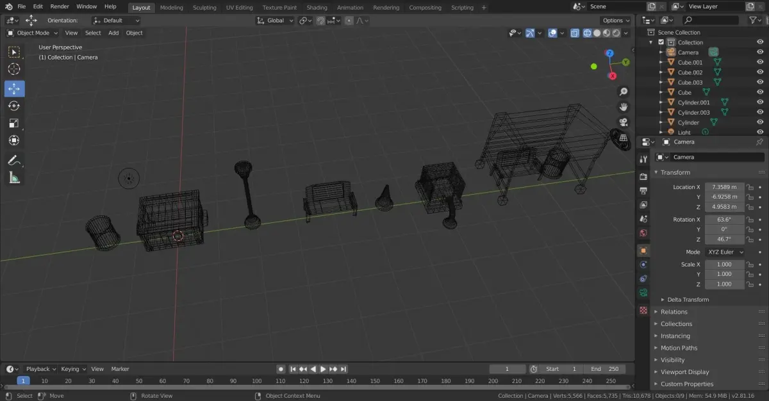
Task: Click the pan view hand icon
Action: pyautogui.click(x=623, y=107)
